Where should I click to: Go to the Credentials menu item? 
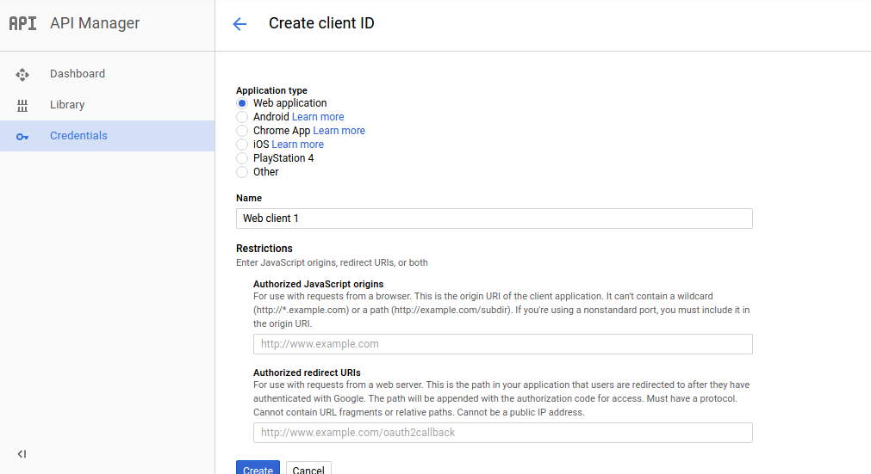pos(78,136)
